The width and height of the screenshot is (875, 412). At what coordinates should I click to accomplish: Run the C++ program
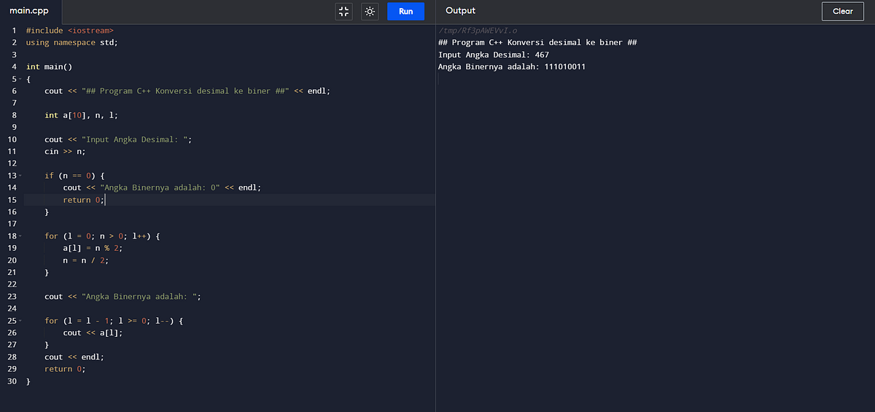(x=406, y=12)
